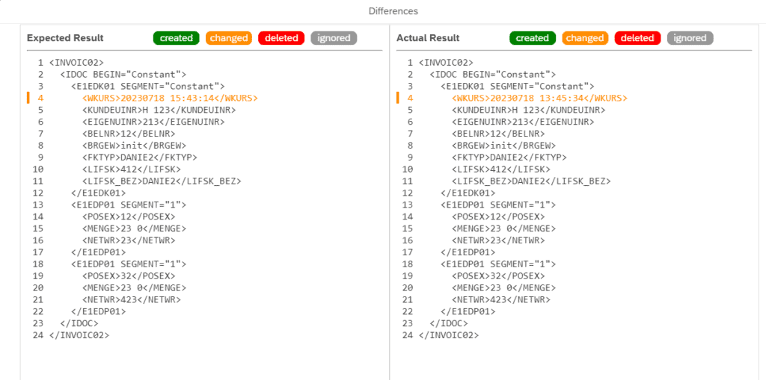Screen dimensions: 766x380
Task: Select NETWR 423 line in Actual Result
Action: [x=500, y=299]
